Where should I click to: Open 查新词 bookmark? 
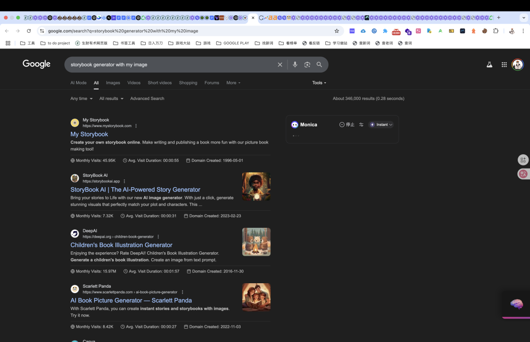pyautogui.click(x=361, y=43)
